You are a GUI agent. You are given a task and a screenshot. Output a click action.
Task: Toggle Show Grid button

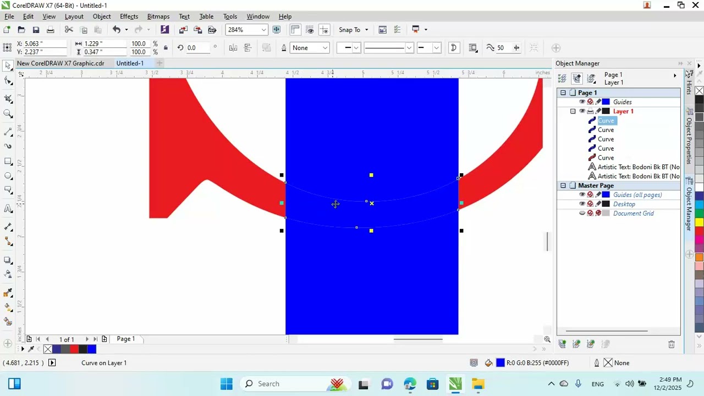point(310,30)
